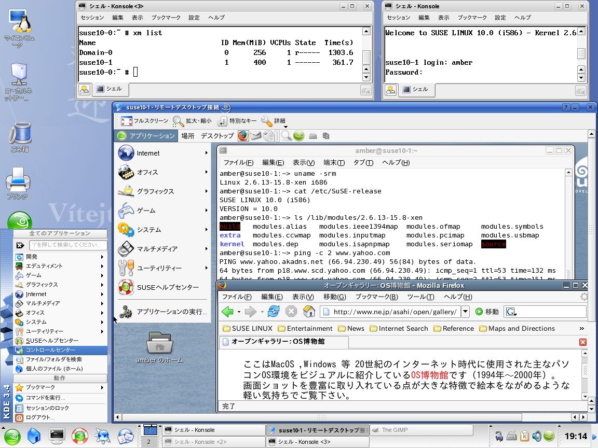Viewport: 598px width, 448px height.
Task: Open タブ(T) menu in amber terminal
Action: pyautogui.click(x=363, y=163)
